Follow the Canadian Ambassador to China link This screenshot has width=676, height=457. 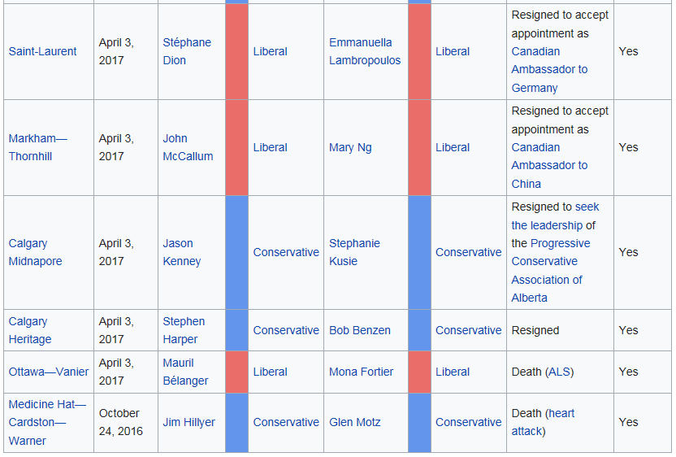[x=549, y=165]
